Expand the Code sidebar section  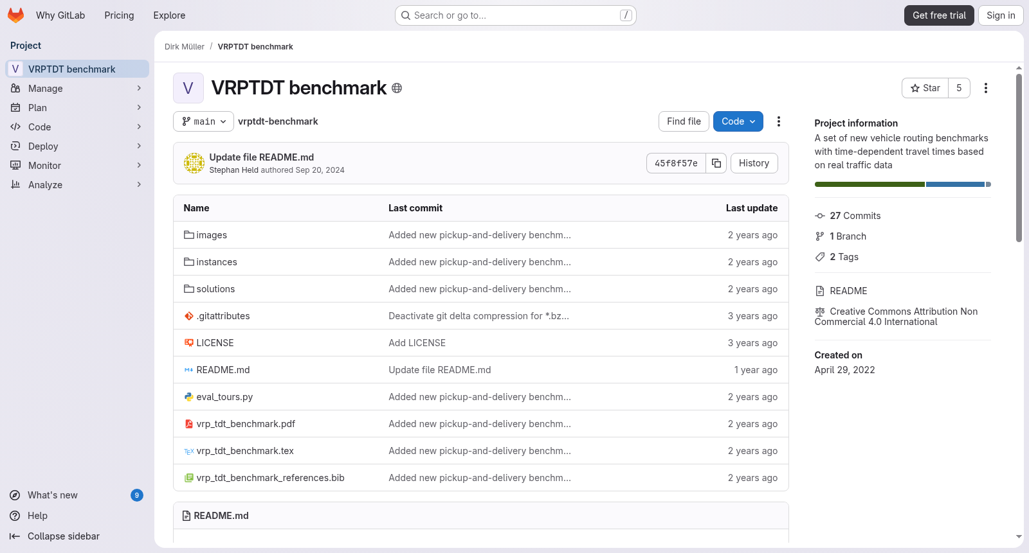click(x=77, y=127)
